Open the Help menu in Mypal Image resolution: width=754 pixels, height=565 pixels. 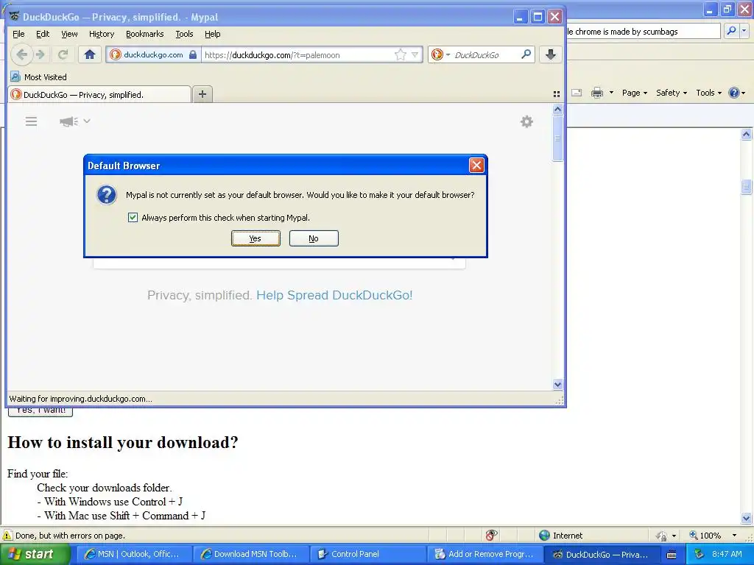click(x=212, y=34)
